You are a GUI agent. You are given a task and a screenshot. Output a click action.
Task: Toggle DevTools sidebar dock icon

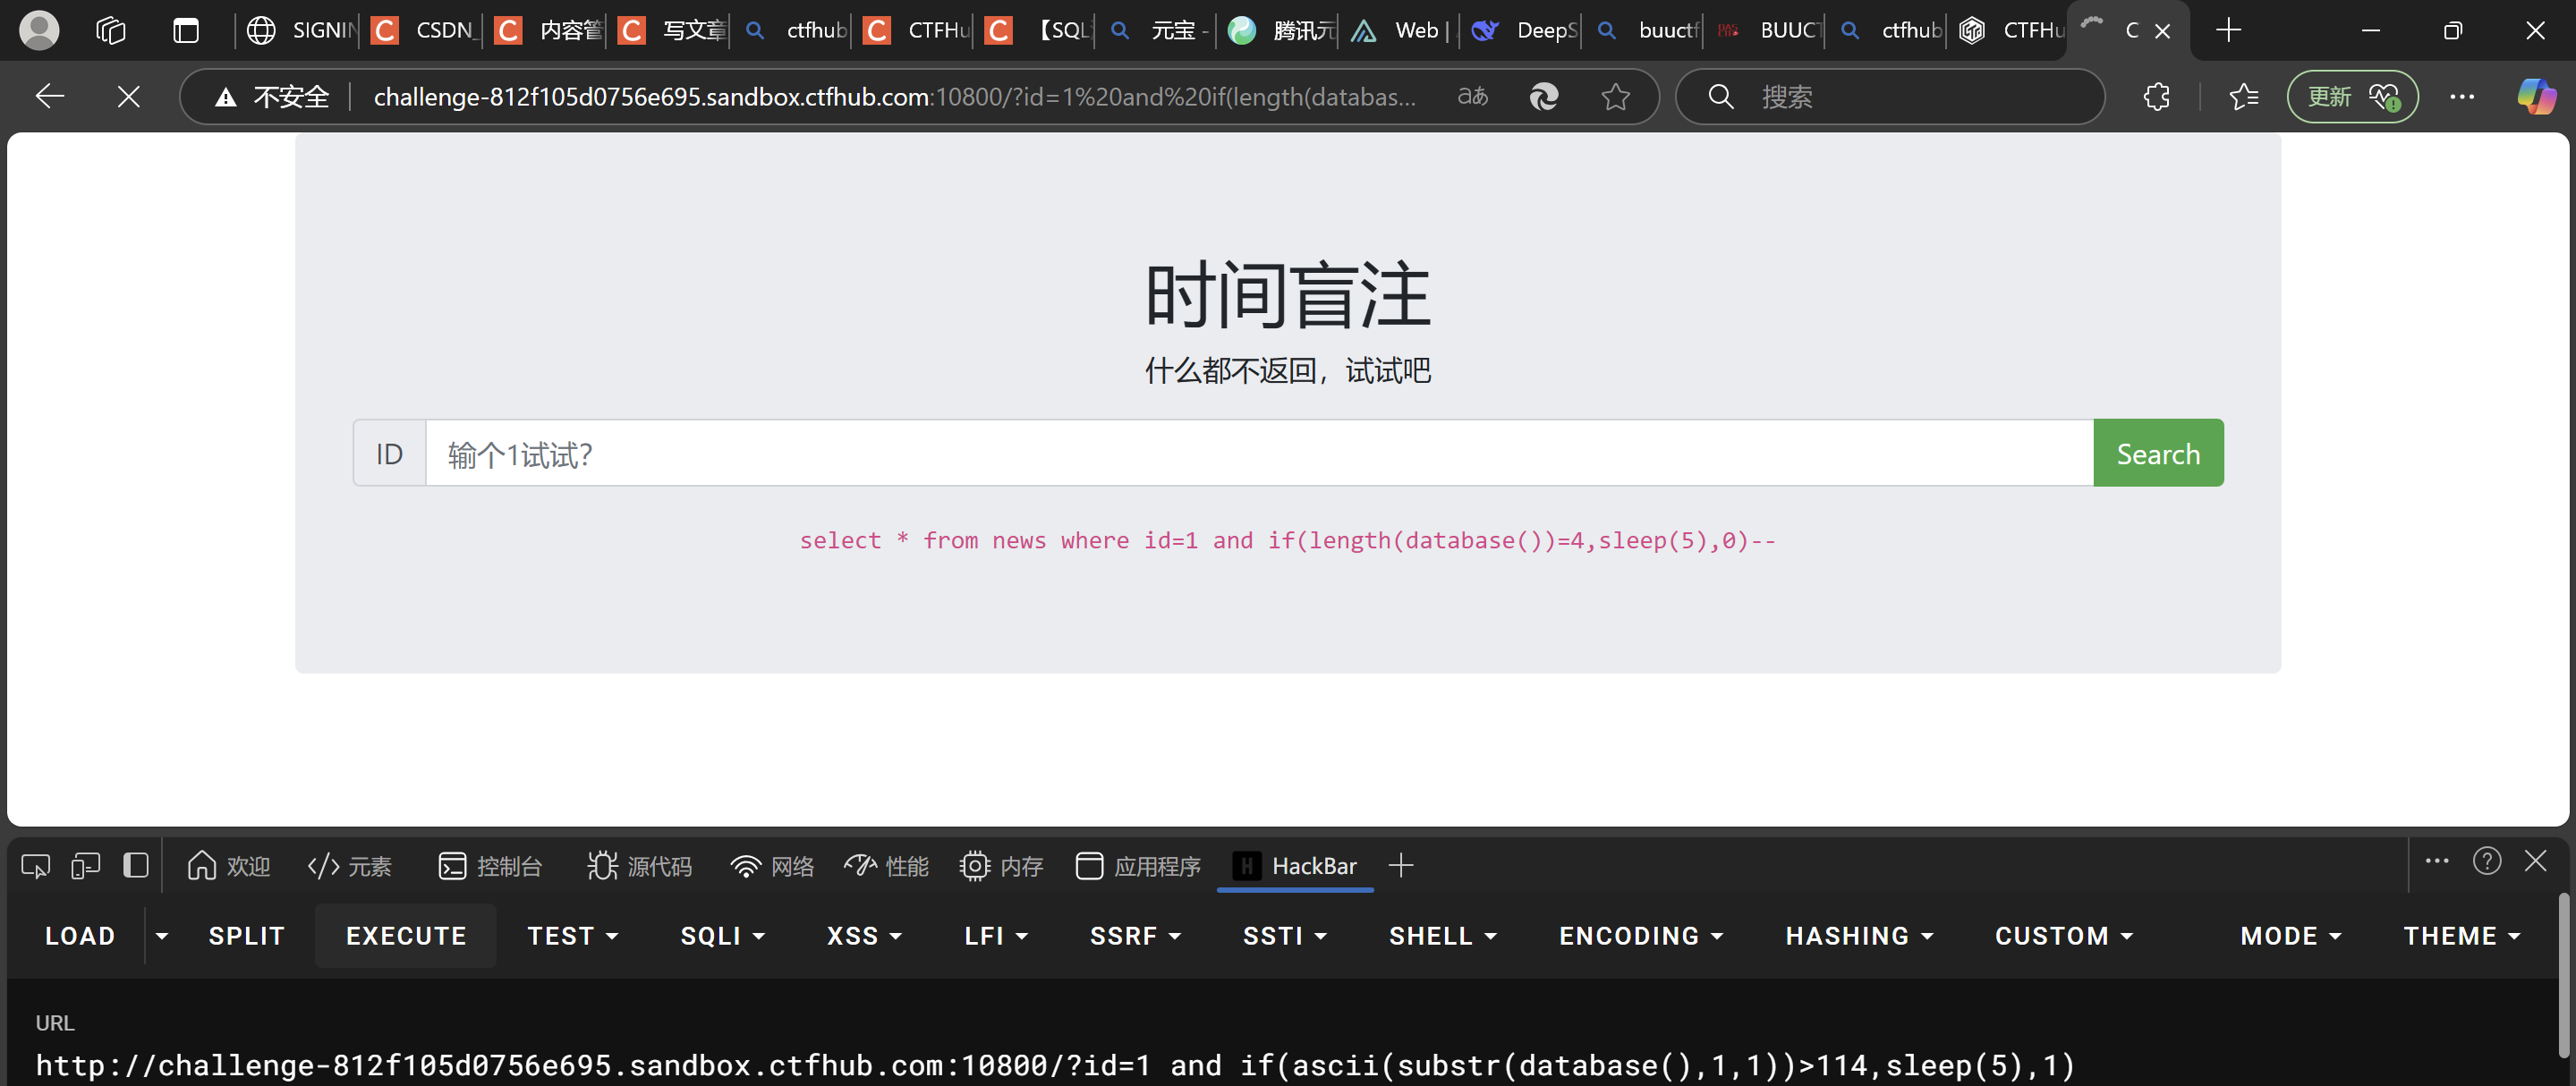136,866
